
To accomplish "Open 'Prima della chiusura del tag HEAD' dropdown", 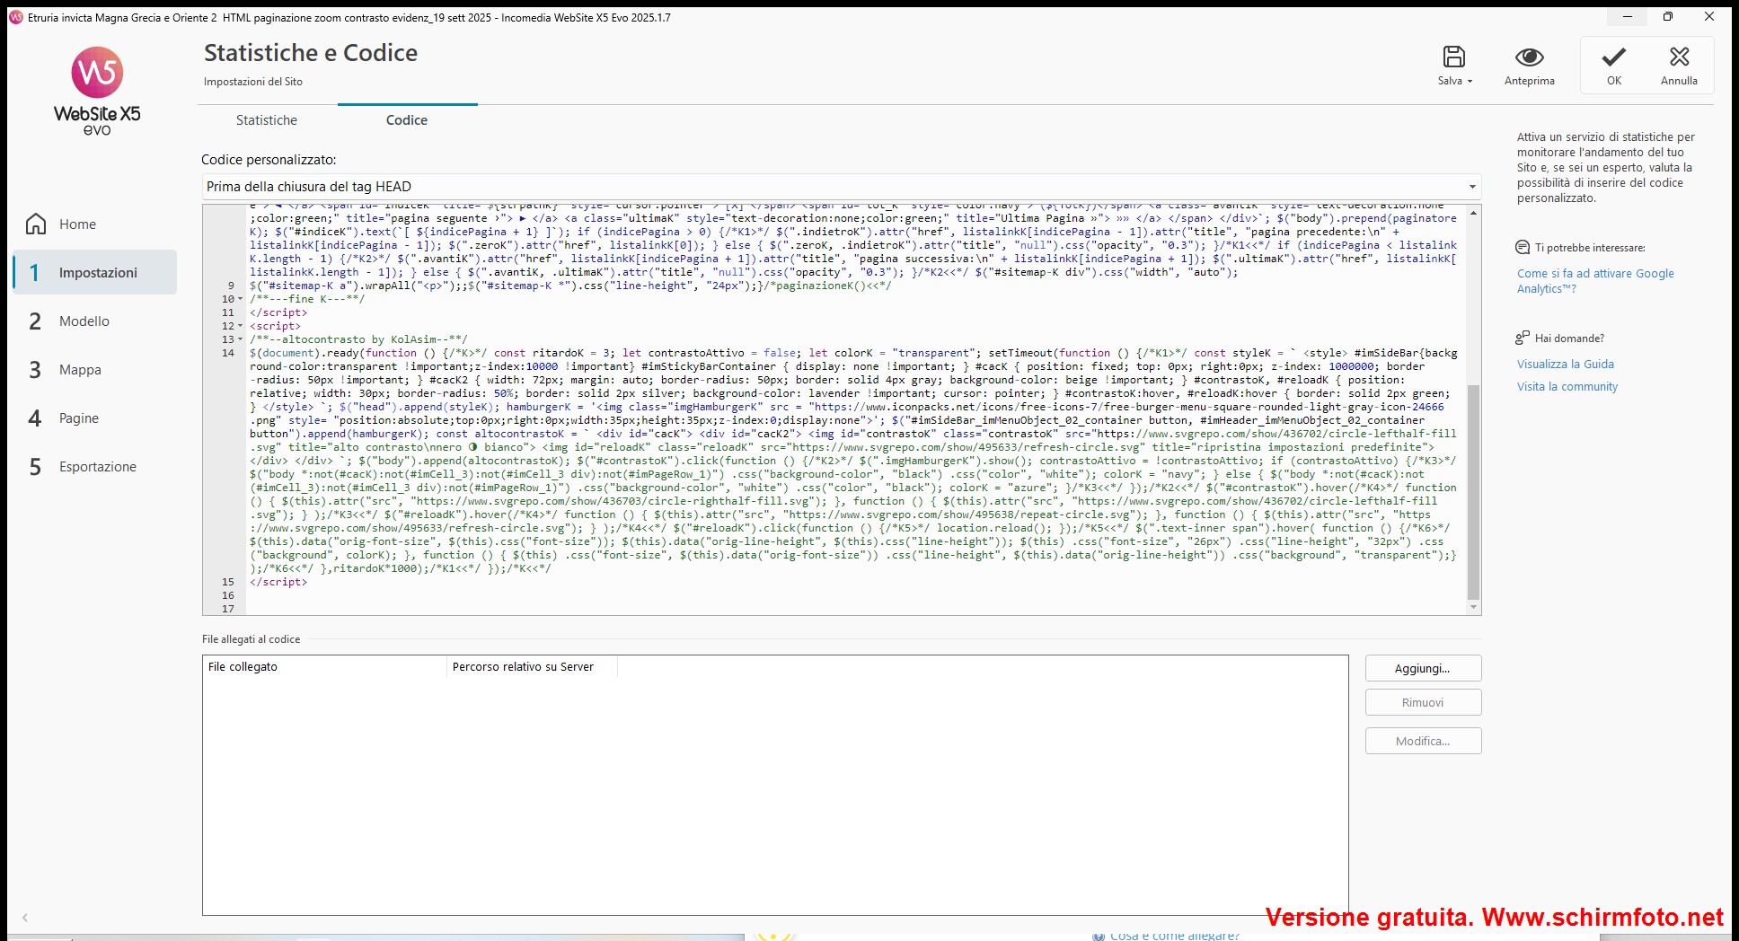I will tap(841, 187).
